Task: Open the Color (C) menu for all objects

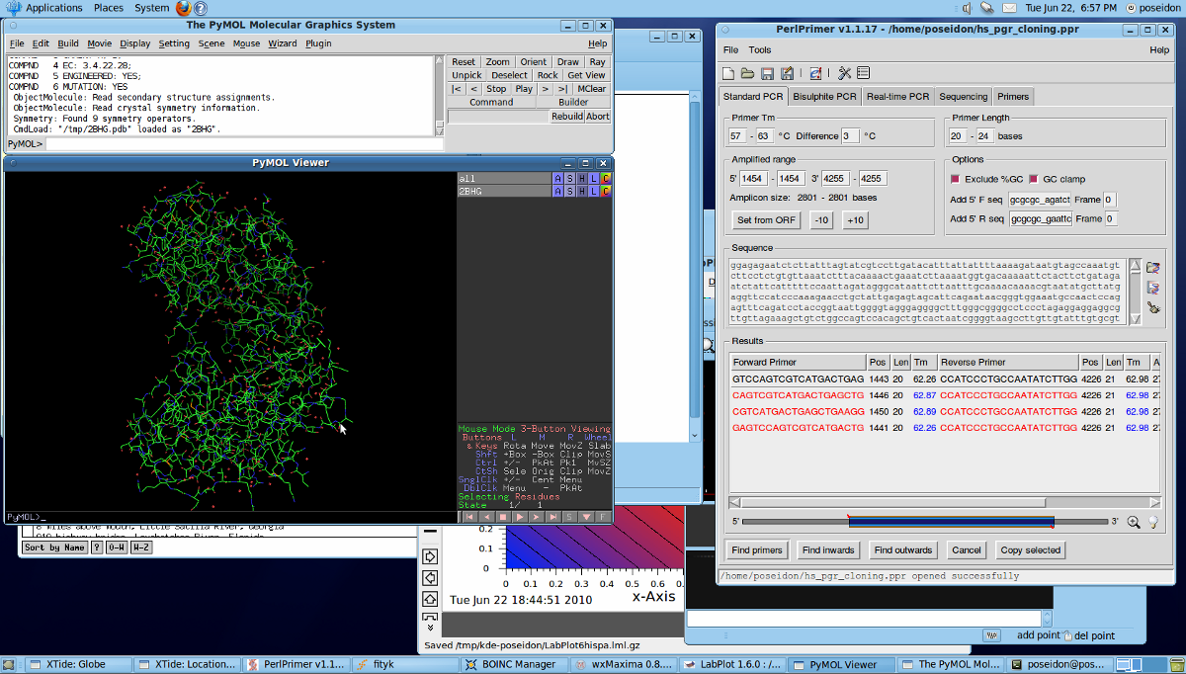Action: (605, 178)
